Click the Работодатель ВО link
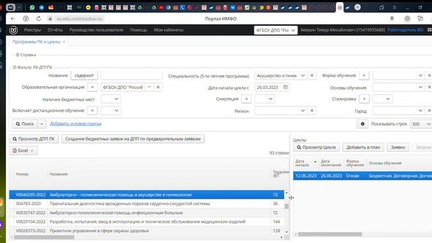 (406, 30)
